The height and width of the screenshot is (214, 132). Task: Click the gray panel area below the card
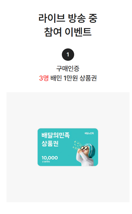68,184
